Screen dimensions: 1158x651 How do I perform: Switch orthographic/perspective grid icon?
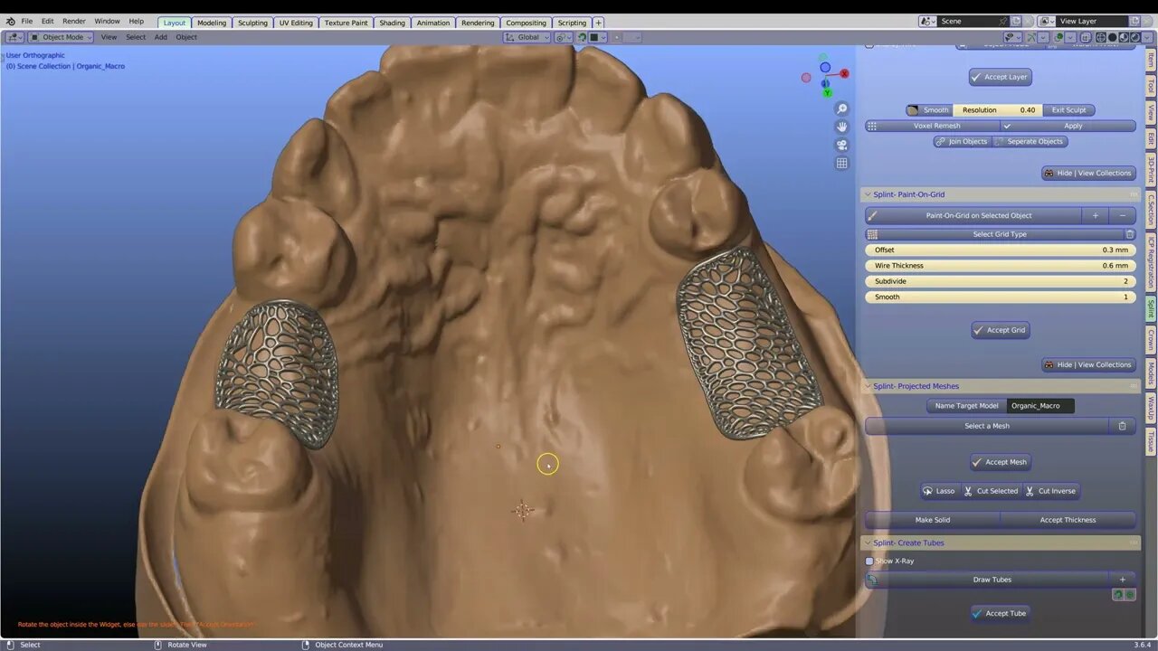(841, 163)
